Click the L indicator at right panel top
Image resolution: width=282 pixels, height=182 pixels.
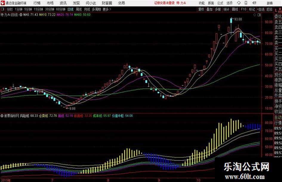(x=276, y=10)
